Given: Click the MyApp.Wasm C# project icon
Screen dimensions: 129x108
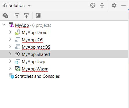Looking at the screenshot, I should [x=18, y=68].
